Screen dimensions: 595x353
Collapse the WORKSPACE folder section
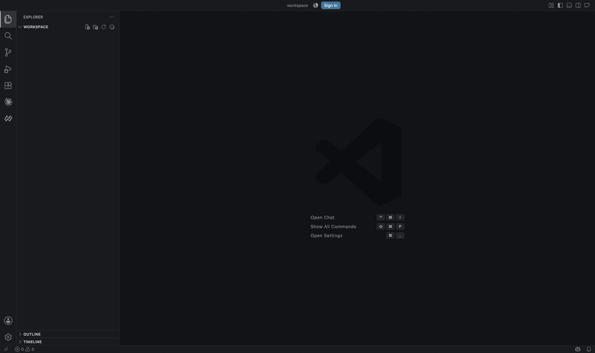coord(36,27)
